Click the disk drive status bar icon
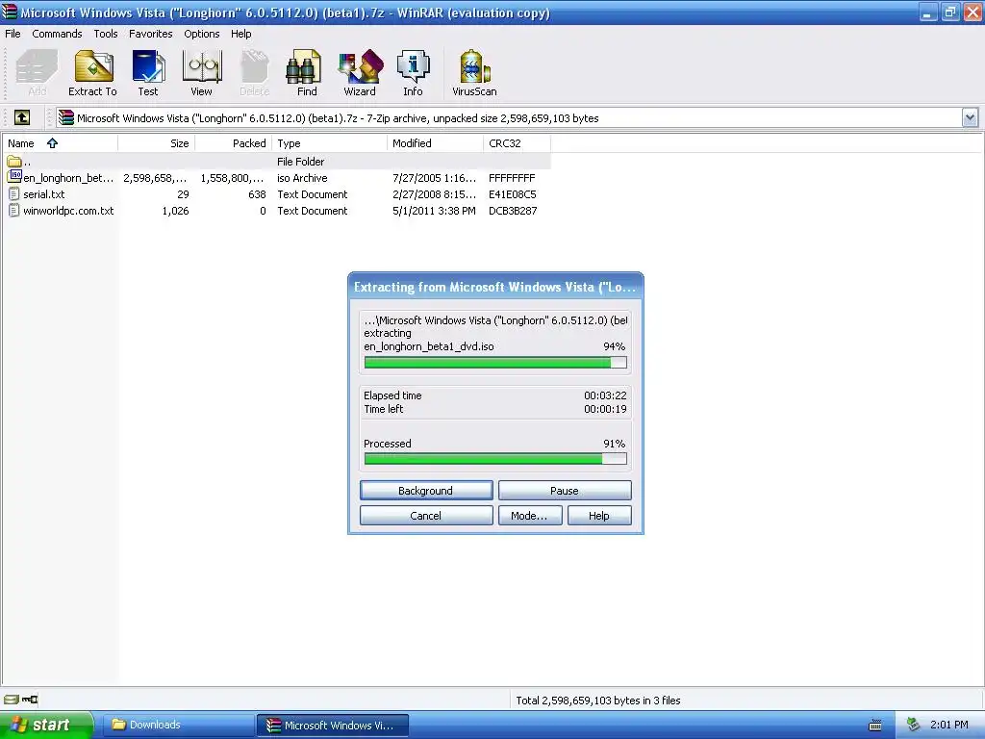 click(x=12, y=700)
